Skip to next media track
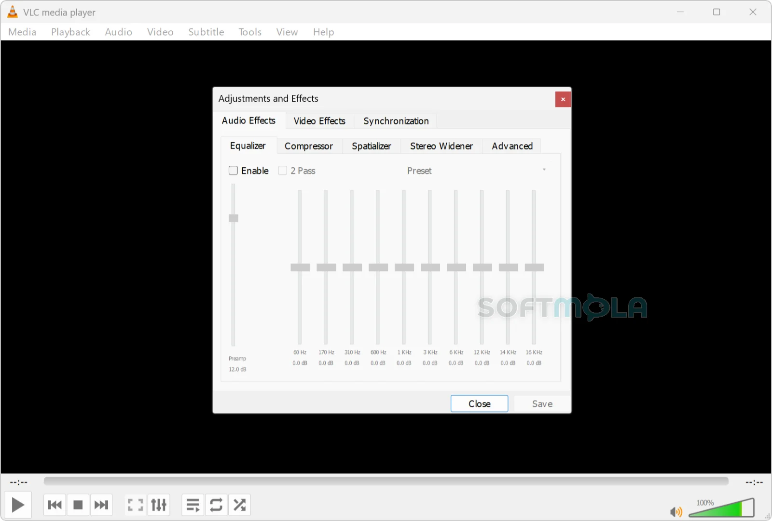 pyautogui.click(x=101, y=505)
